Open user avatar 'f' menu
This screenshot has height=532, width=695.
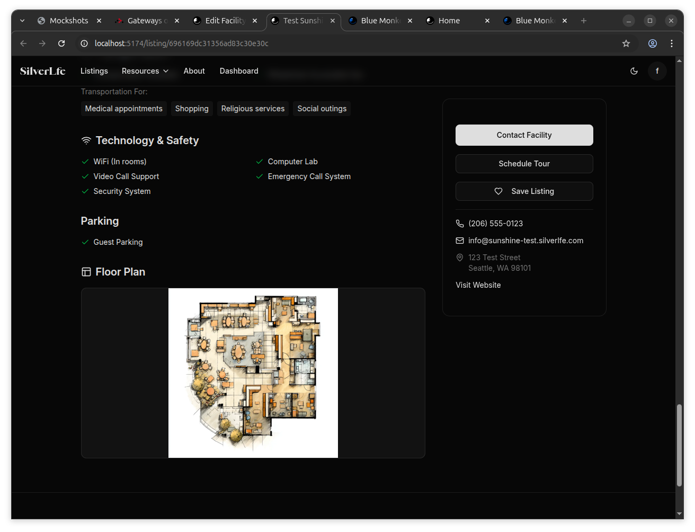(x=657, y=71)
